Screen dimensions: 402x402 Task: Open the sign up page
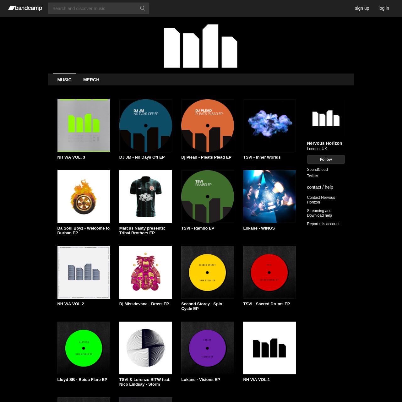tap(362, 8)
